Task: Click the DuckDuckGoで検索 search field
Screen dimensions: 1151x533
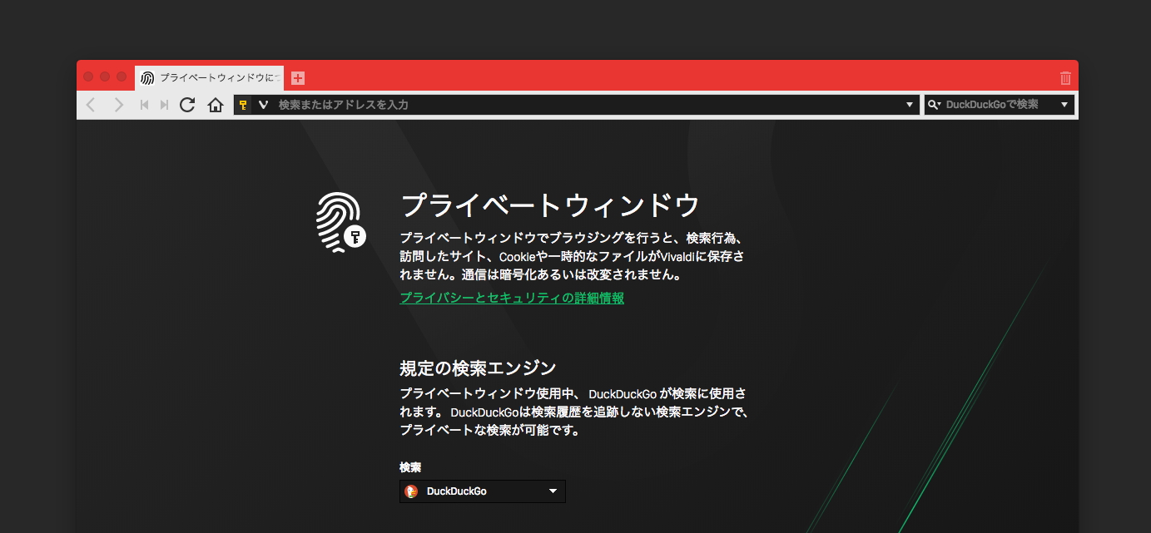Action: (x=1000, y=105)
